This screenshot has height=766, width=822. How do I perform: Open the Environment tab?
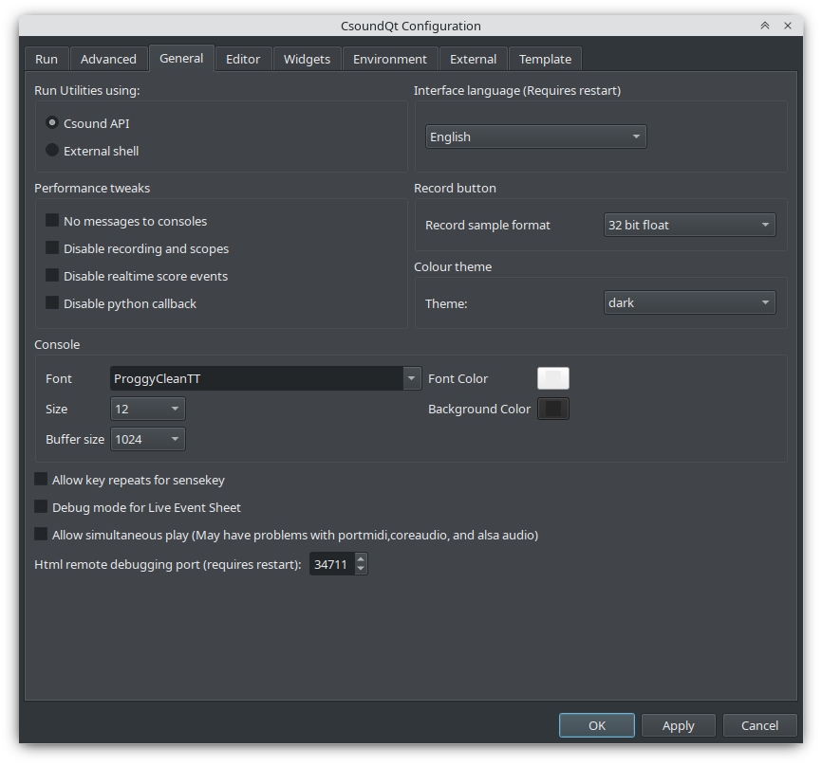[x=389, y=59]
